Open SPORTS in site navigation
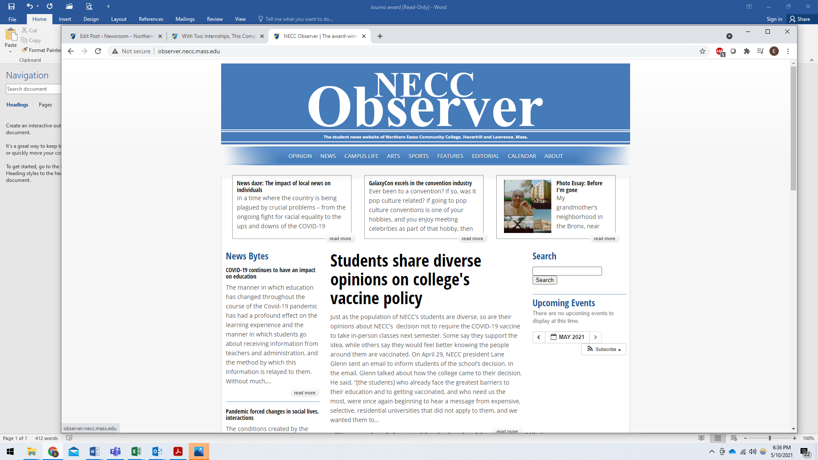818x460 pixels. [418, 156]
